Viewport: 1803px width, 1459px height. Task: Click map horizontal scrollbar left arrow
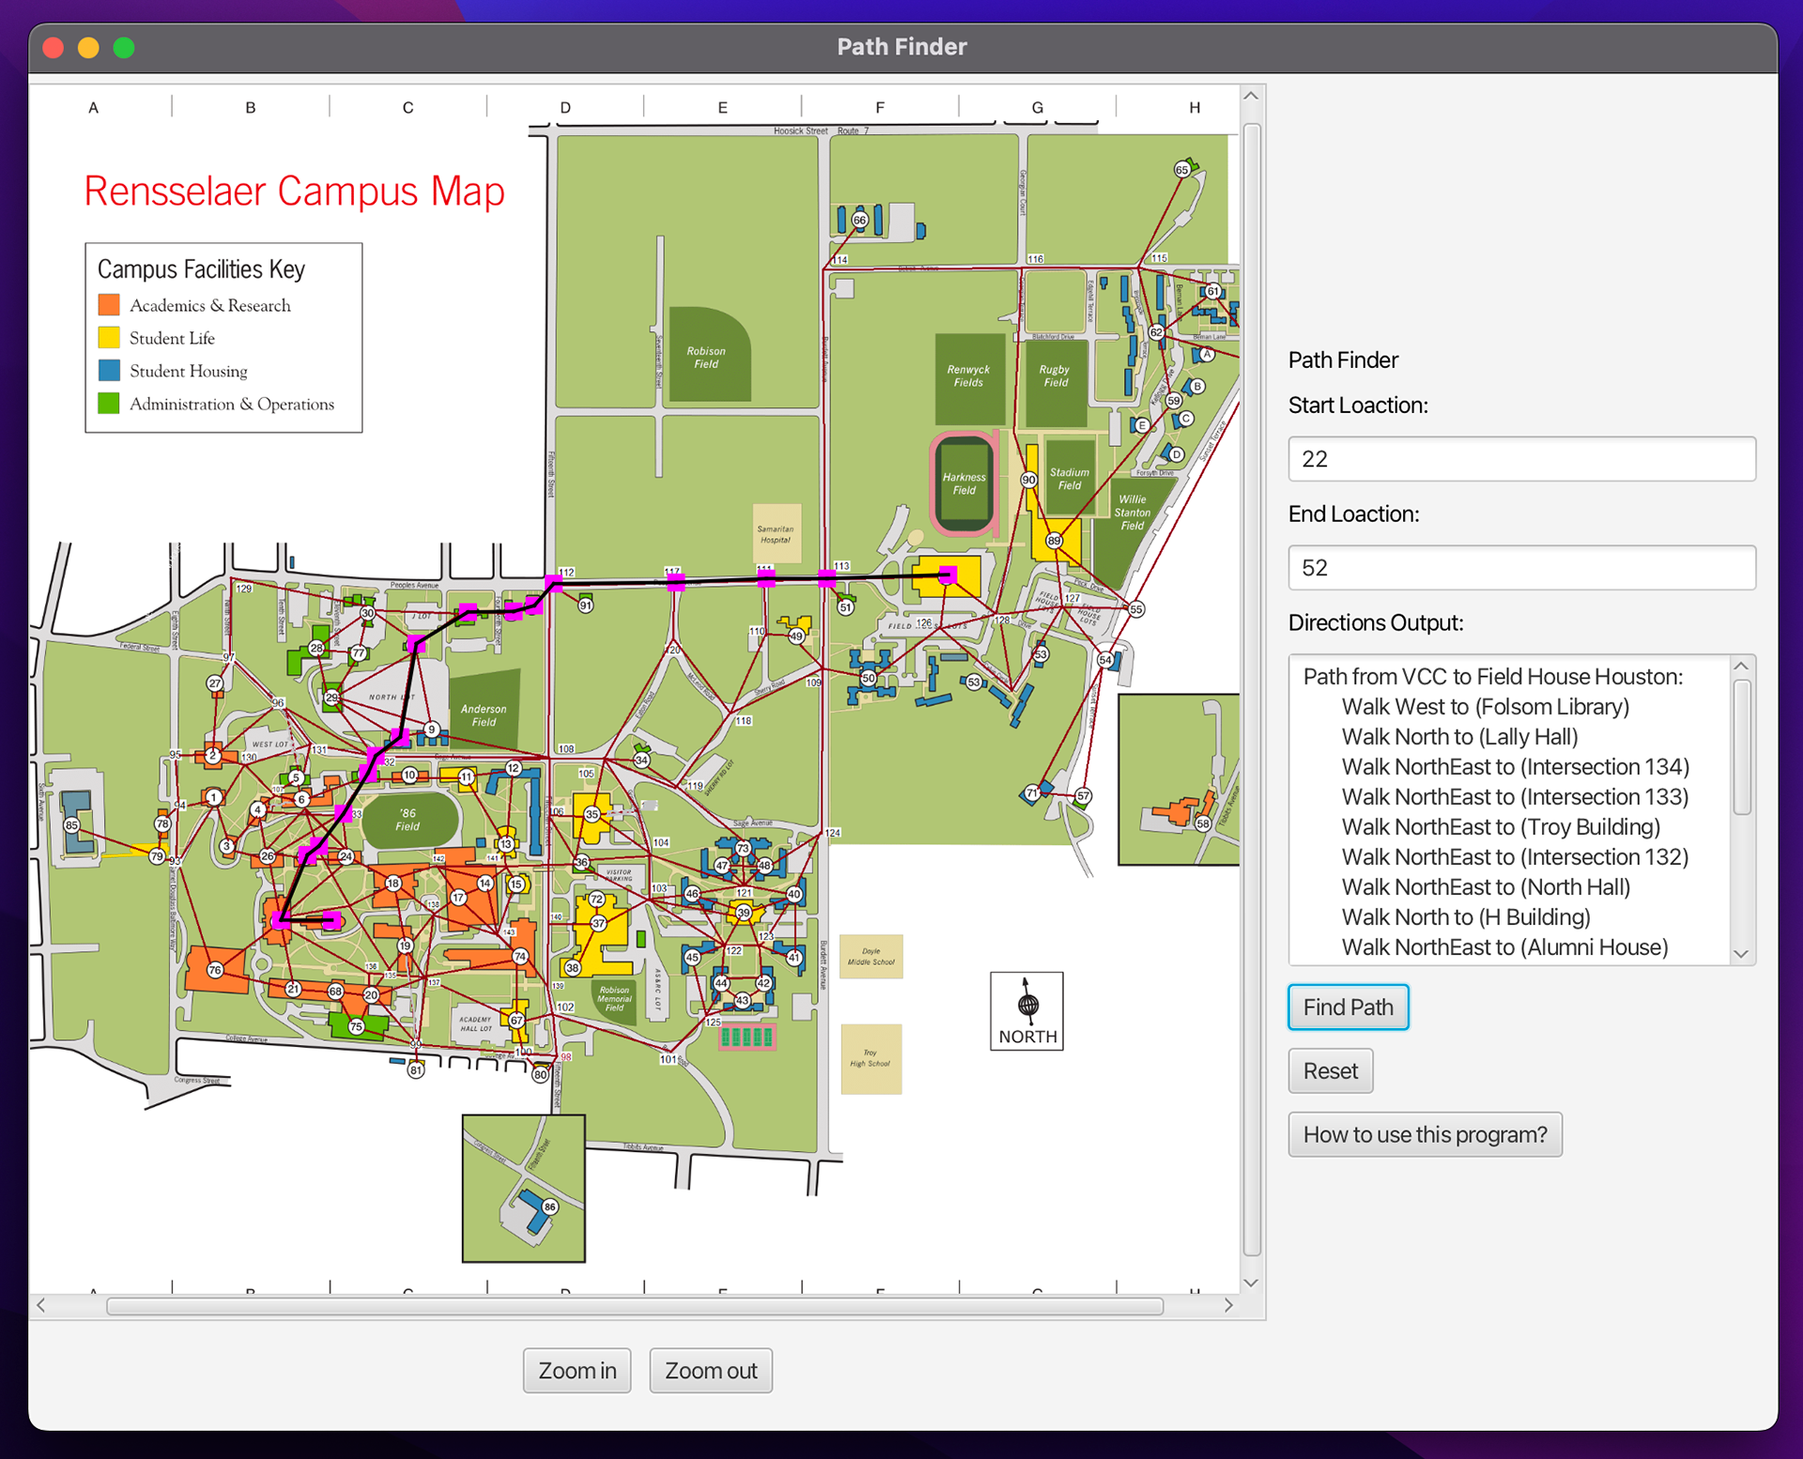coord(41,1305)
